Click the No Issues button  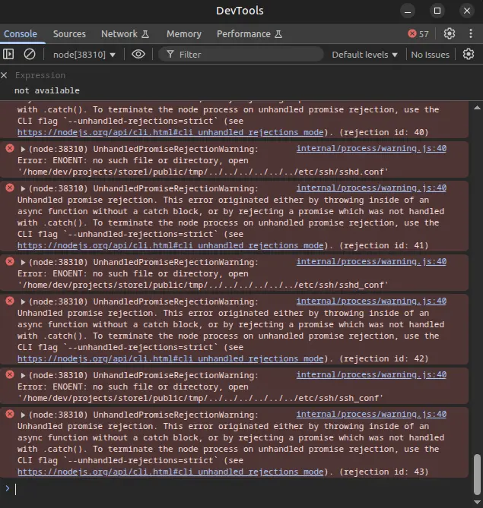[x=430, y=55]
